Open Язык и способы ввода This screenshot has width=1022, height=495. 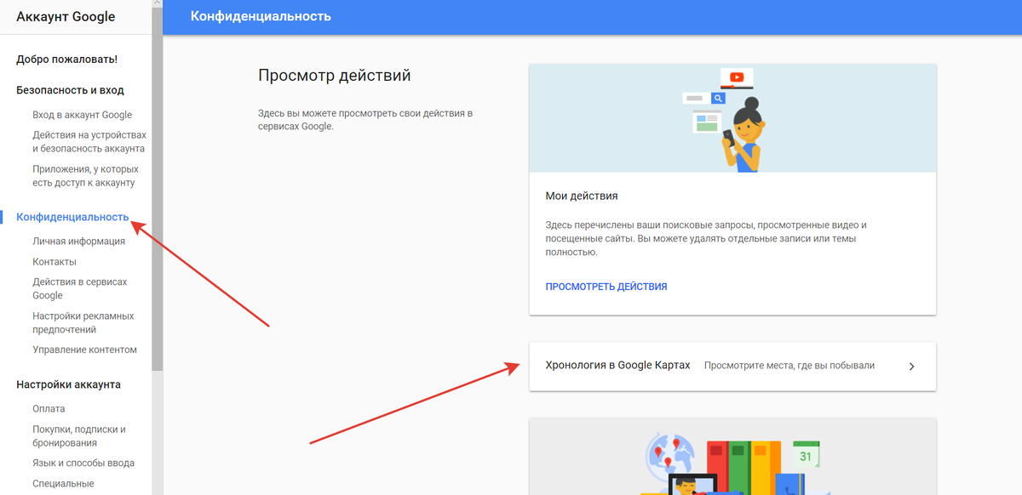(83, 464)
